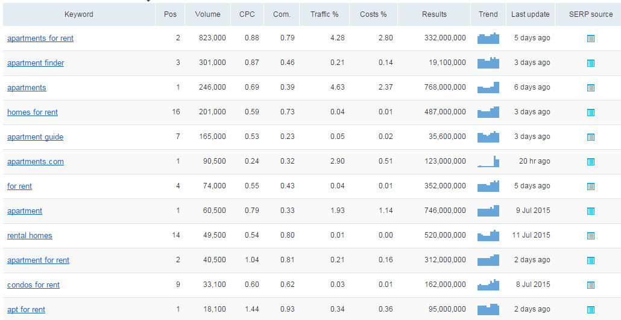Open the 'apartments for rent' keyword link
The height and width of the screenshot is (320, 621).
tap(40, 38)
